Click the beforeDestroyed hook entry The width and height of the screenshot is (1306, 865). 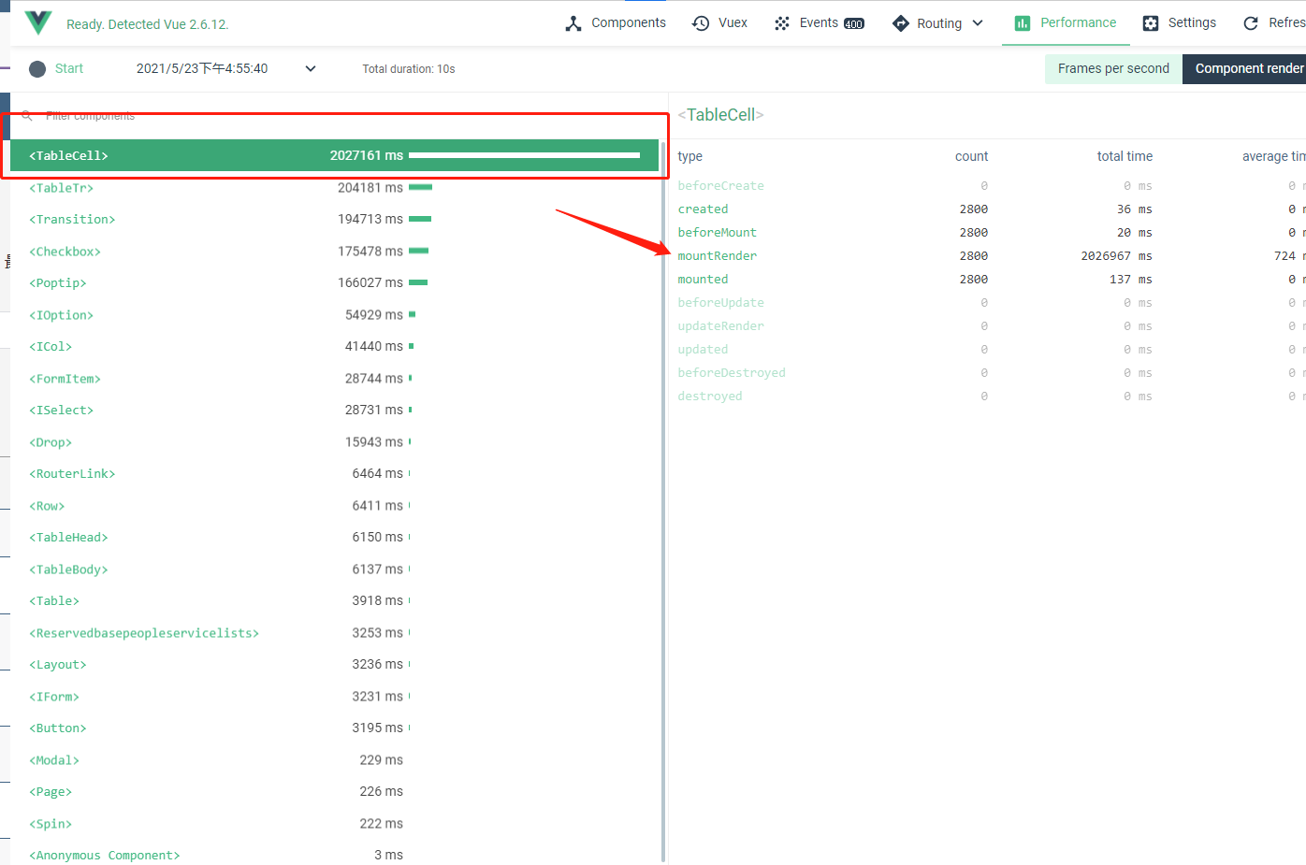coord(732,373)
